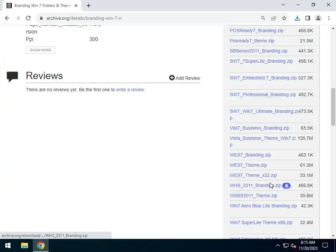Click the scrollbar down arrow
336x252 pixels.
click(333, 236)
